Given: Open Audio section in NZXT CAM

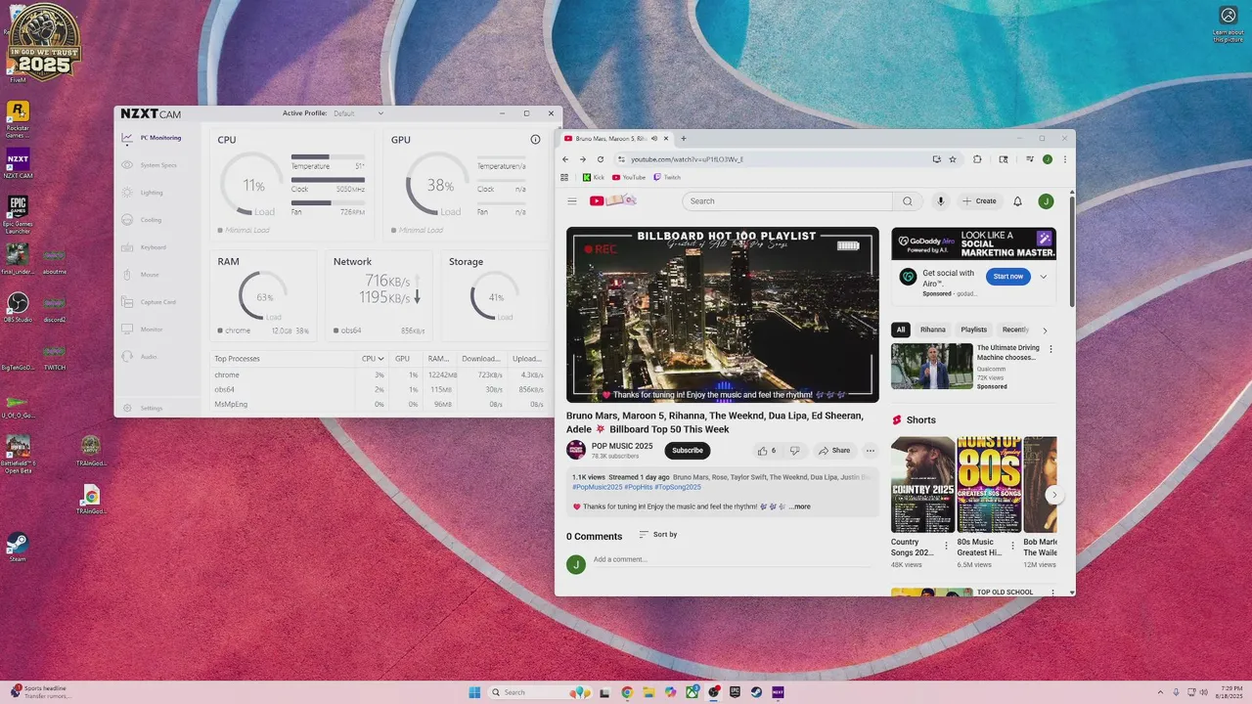Looking at the screenshot, I should [x=141, y=357].
